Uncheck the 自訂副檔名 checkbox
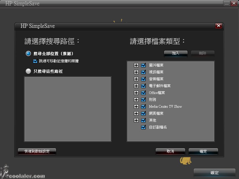The image size is (239, 179). point(143,127)
